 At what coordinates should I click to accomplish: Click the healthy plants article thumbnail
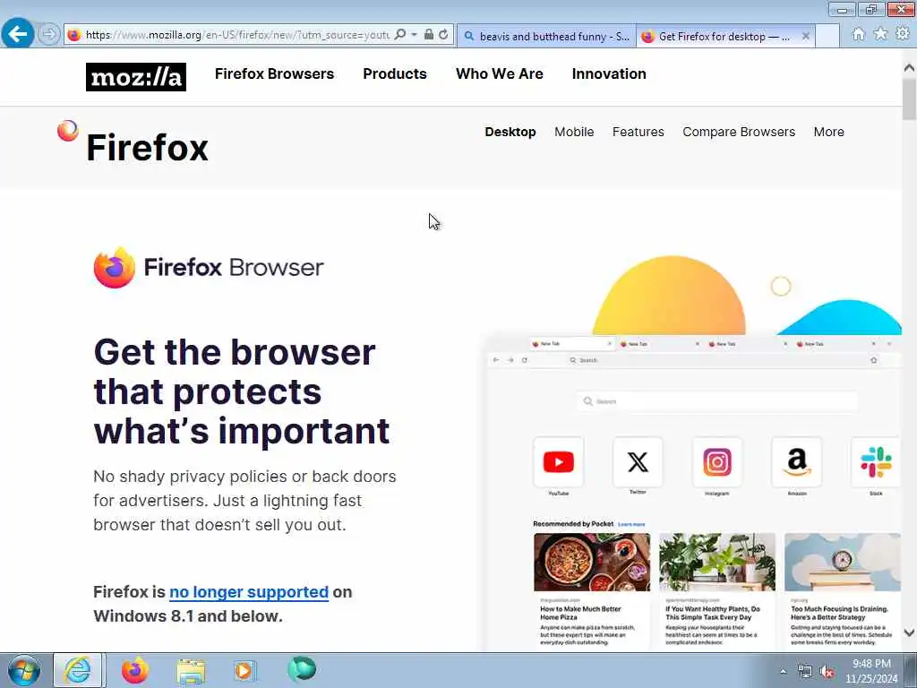(717, 562)
